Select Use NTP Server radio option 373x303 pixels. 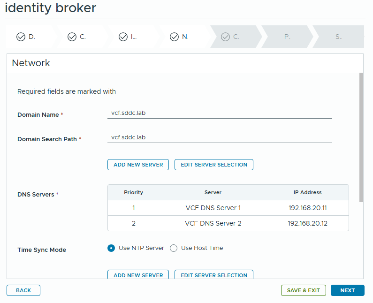pos(111,248)
